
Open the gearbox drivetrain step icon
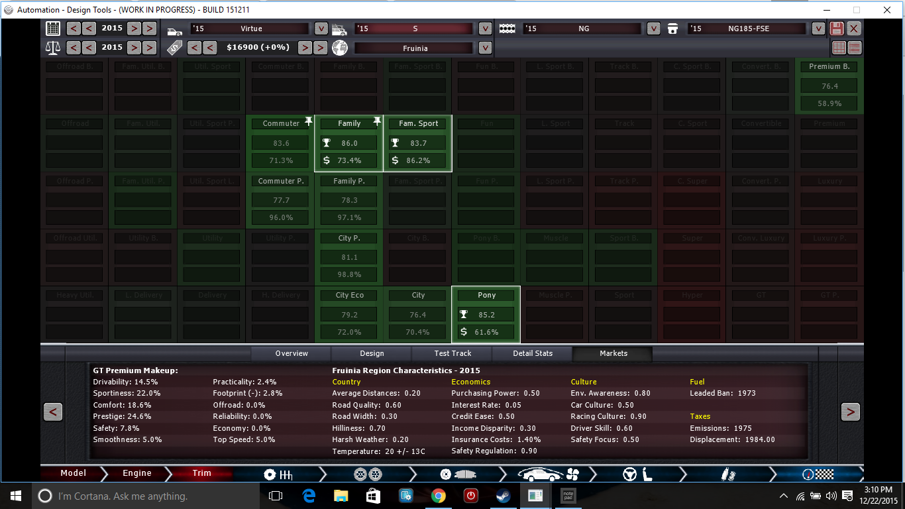278,474
